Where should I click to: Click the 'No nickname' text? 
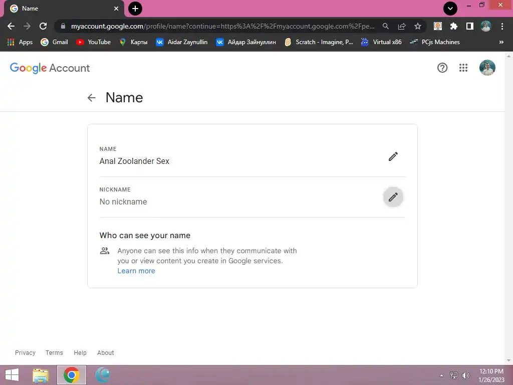pyautogui.click(x=123, y=202)
